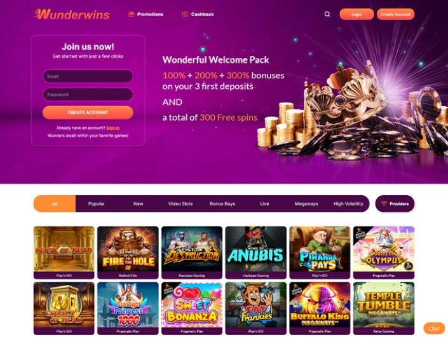The image size is (448, 337).
Task: Click the search magnifier icon
Action: [327, 14]
